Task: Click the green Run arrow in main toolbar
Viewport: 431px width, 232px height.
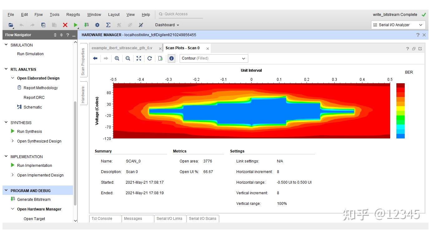Action: 75,25
